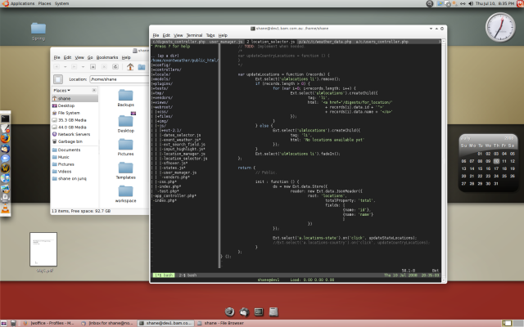The image size is (524, 327).
Task: Open Thunderbird mail from the left dock
Action: pyautogui.click(x=5, y=149)
